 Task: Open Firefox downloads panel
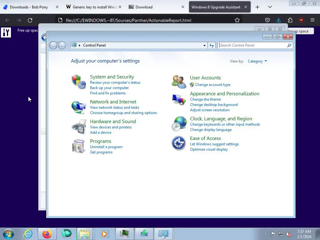tap(278, 20)
